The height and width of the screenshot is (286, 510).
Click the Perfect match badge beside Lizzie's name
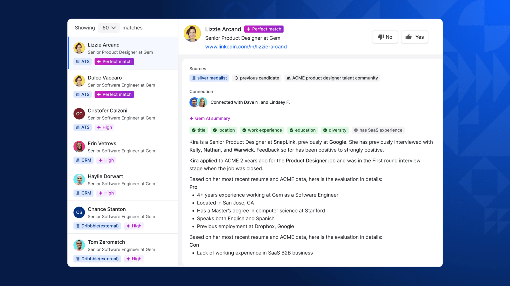[x=264, y=29]
